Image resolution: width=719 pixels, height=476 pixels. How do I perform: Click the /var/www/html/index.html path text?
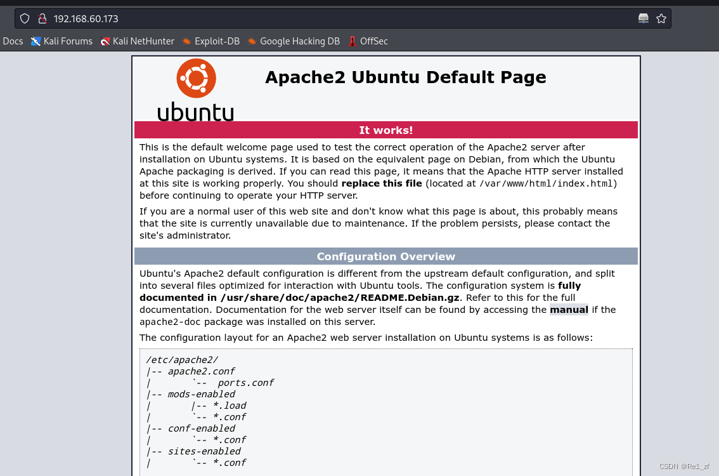[x=546, y=183]
